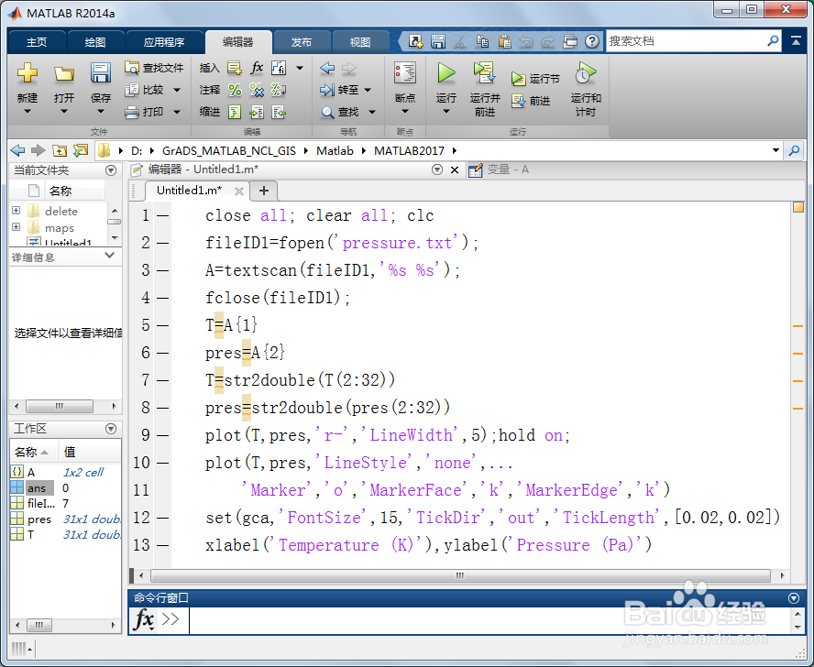Click the MATLAB2017 path segment
The image size is (814, 667).
[x=409, y=150]
